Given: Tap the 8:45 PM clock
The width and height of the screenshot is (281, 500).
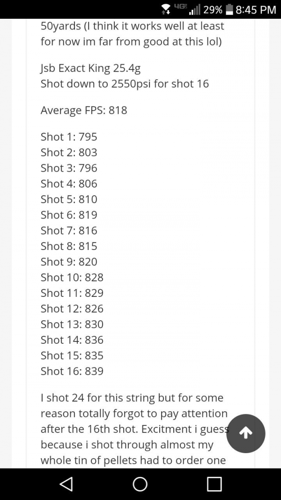Looking at the screenshot, I should [256, 9].
